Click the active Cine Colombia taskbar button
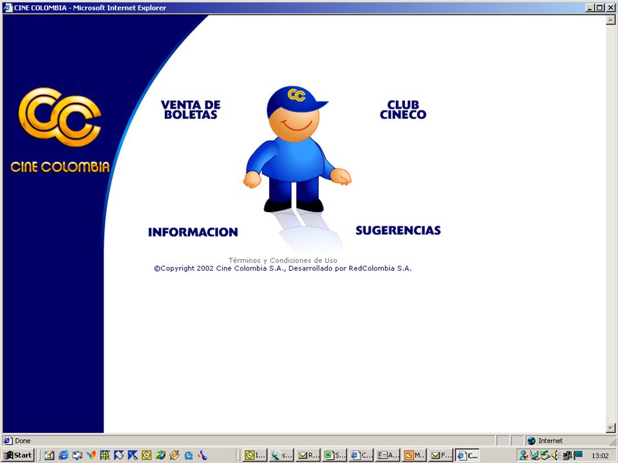The width and height of the screenshot is (618, 463). point(467,455)
